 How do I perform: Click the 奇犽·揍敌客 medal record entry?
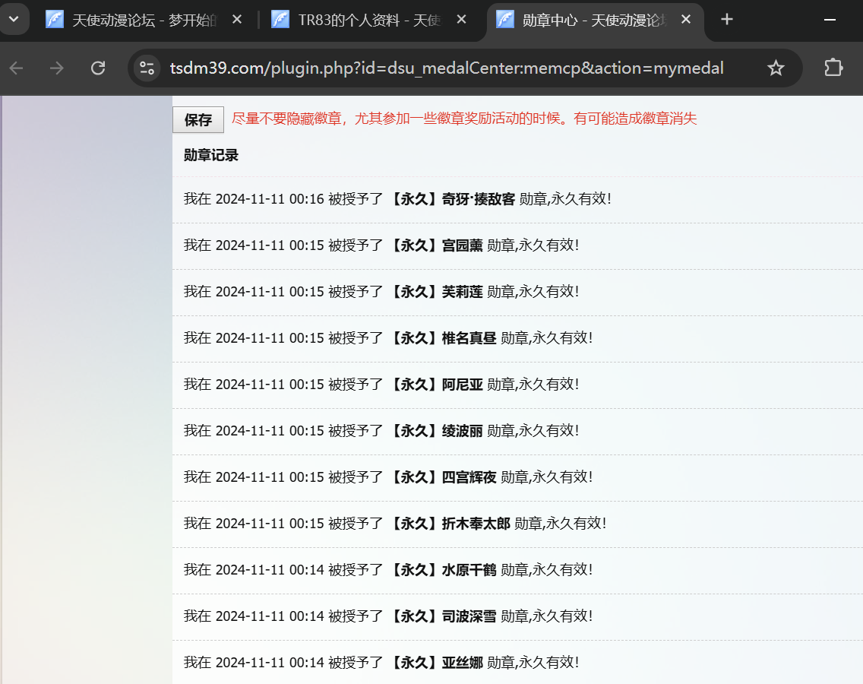[x=479, y=199]
